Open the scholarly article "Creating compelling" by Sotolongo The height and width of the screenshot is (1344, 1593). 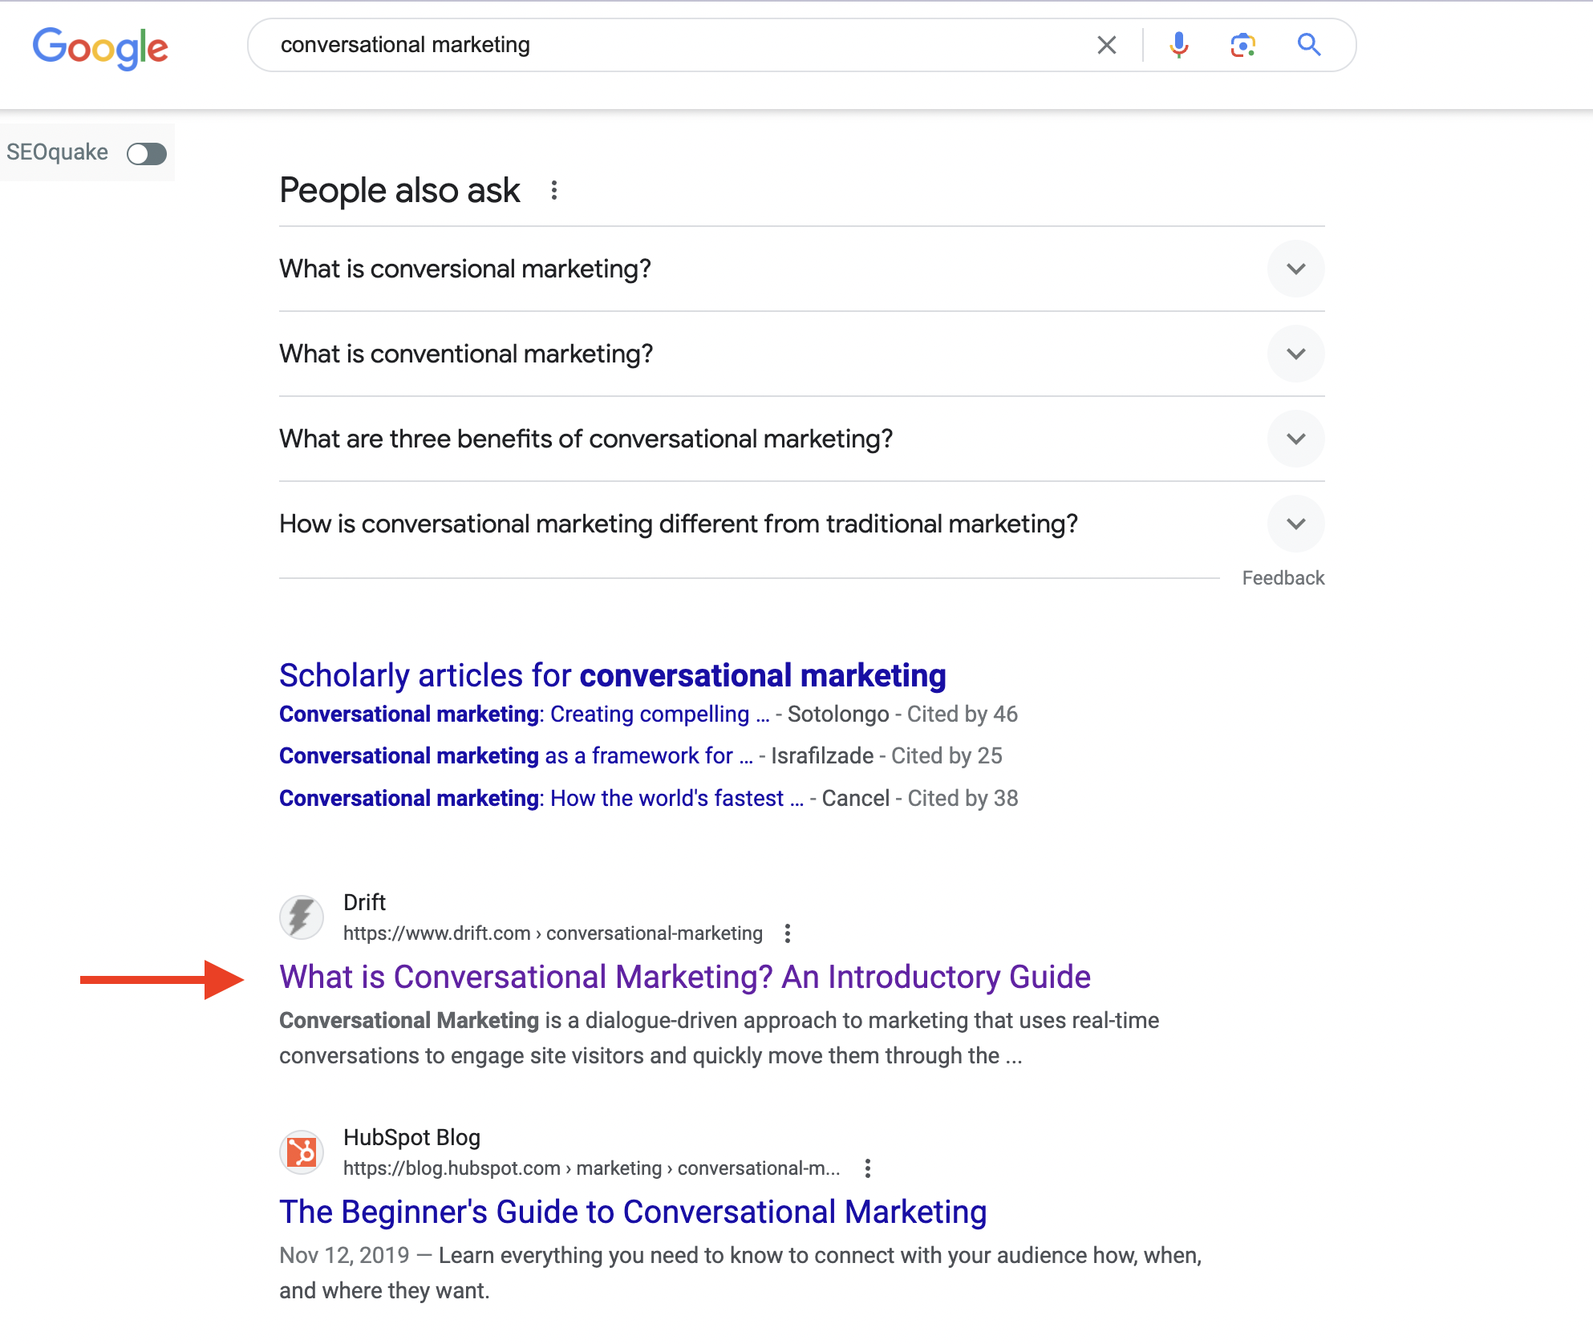pyautogui.click(x=524, y=714)
